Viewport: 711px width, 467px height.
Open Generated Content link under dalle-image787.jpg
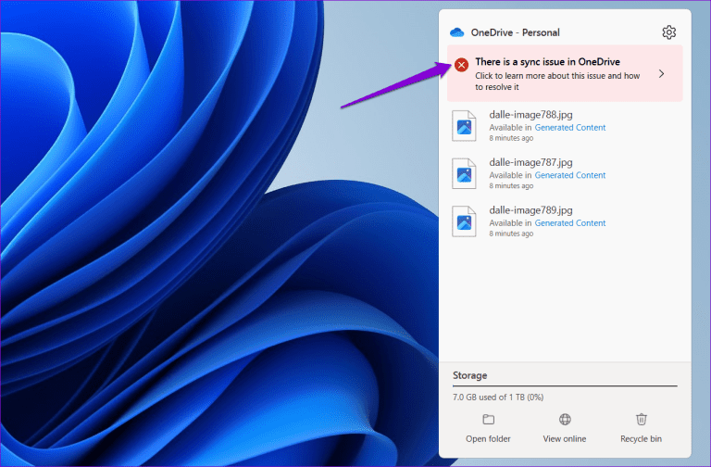570,175
